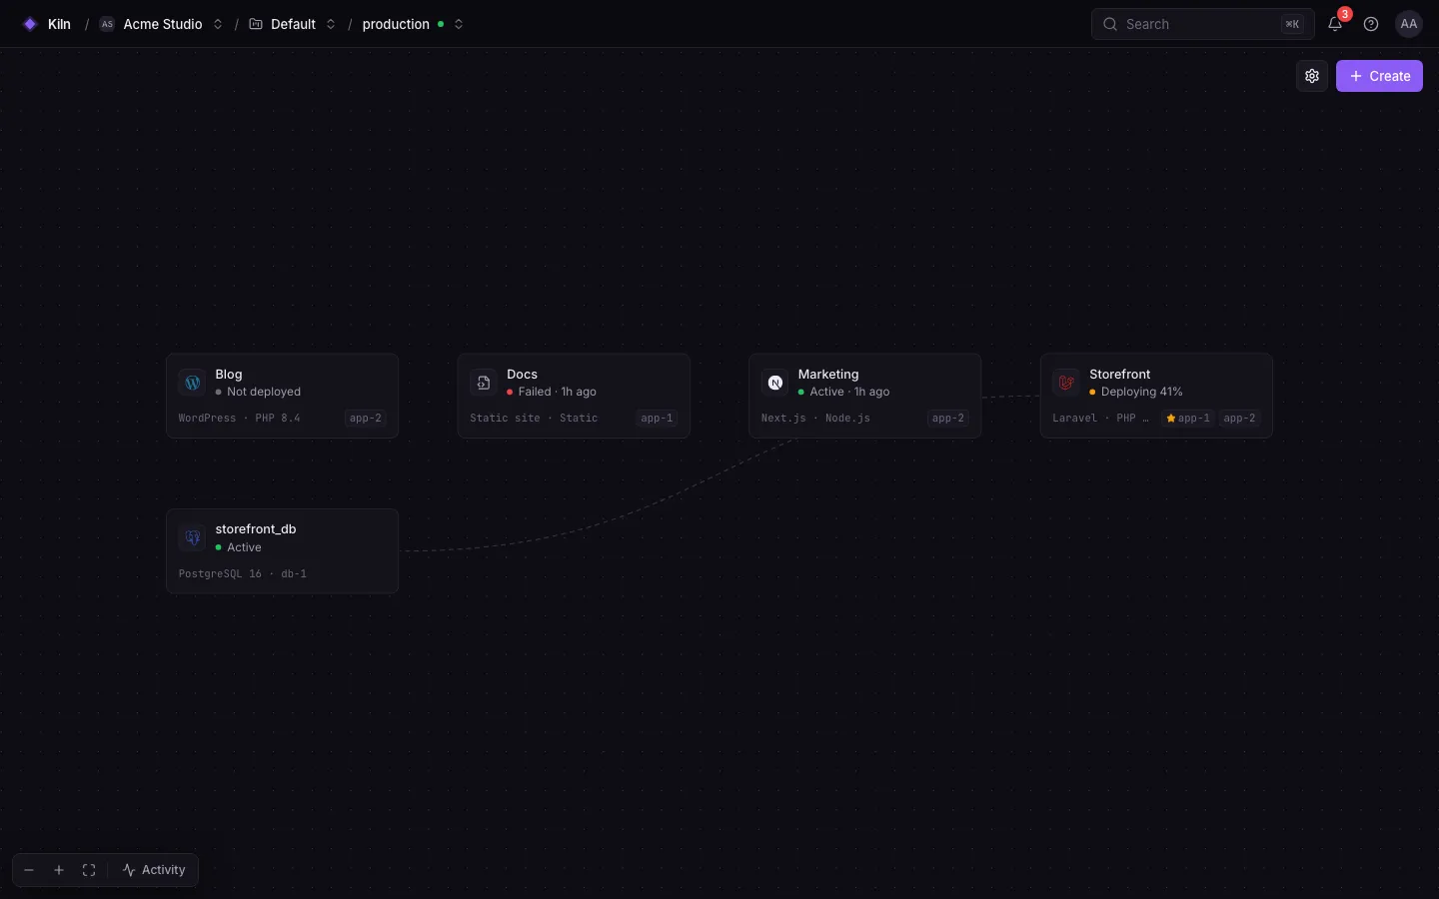
Task: Click the Kiln diamond logo icon
Action: (x=30, y=24)
